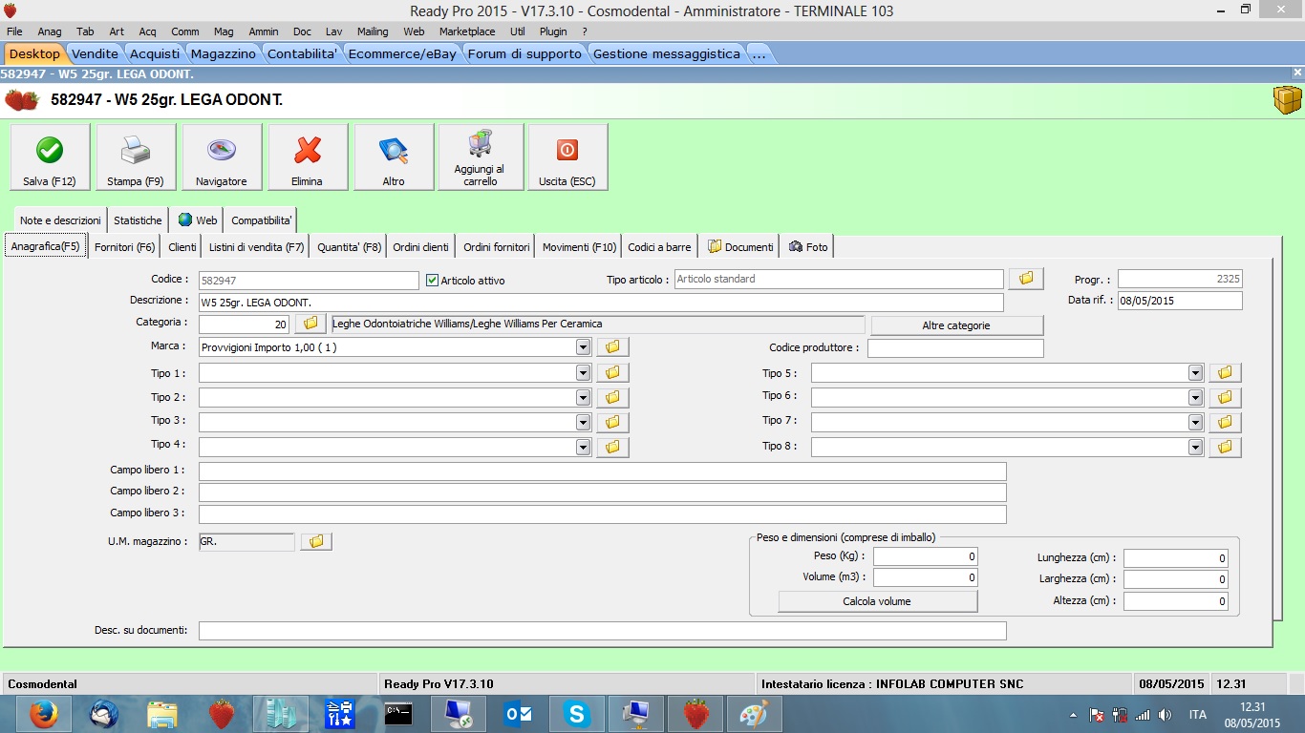Switch to the Statistiche tab
This screenshot has width=1305, height=733.
click(x=138, y=220)
